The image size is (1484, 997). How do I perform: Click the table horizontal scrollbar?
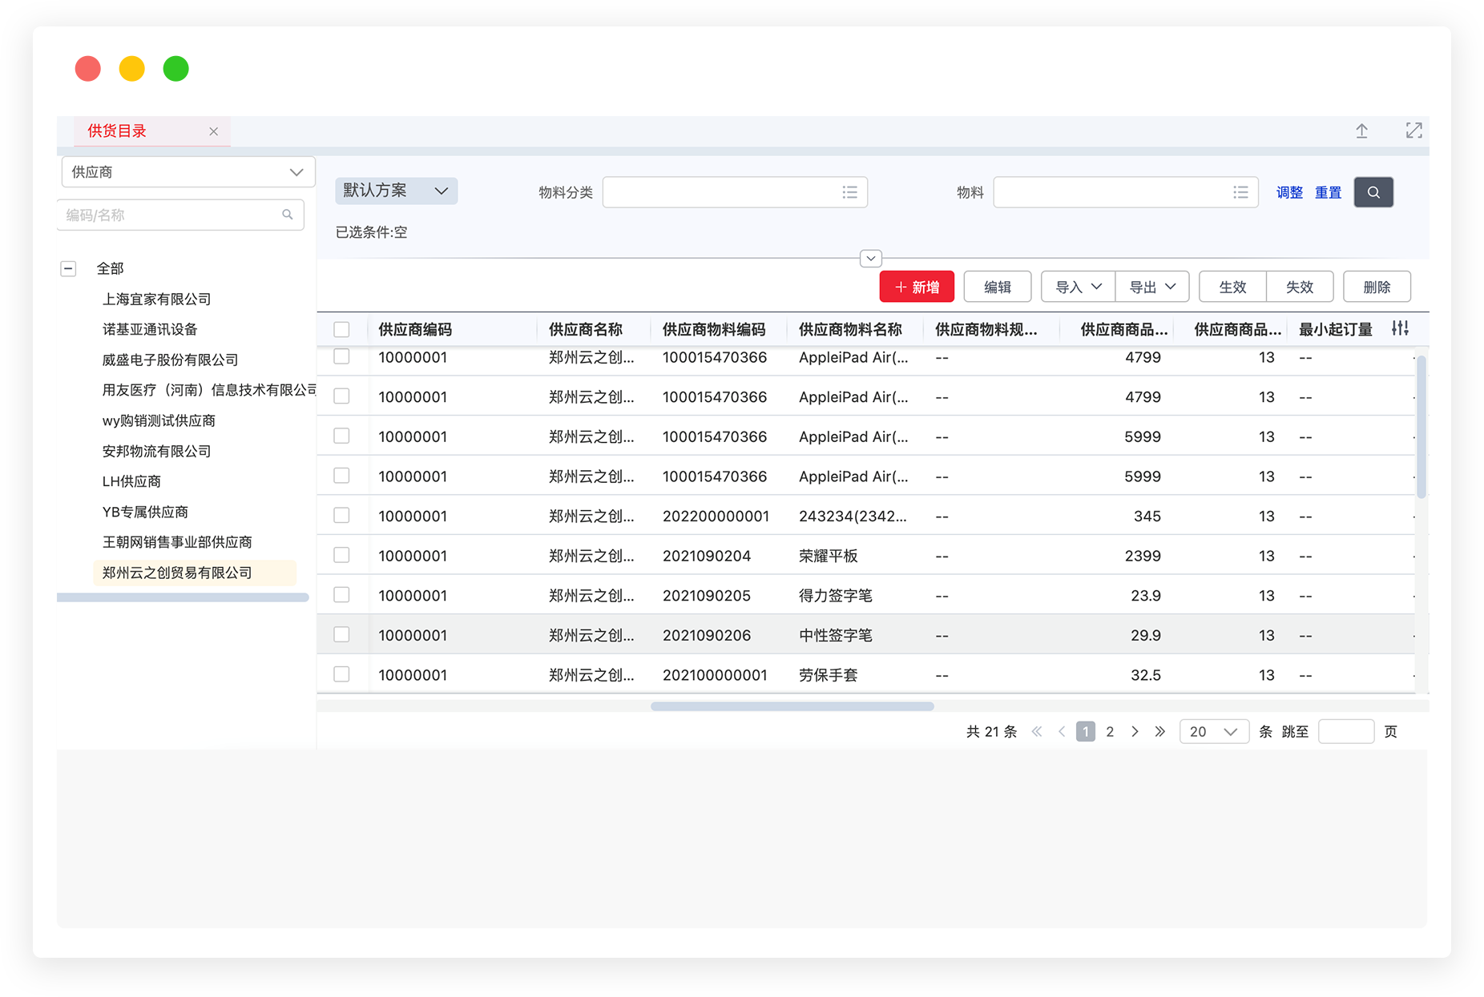792,706
